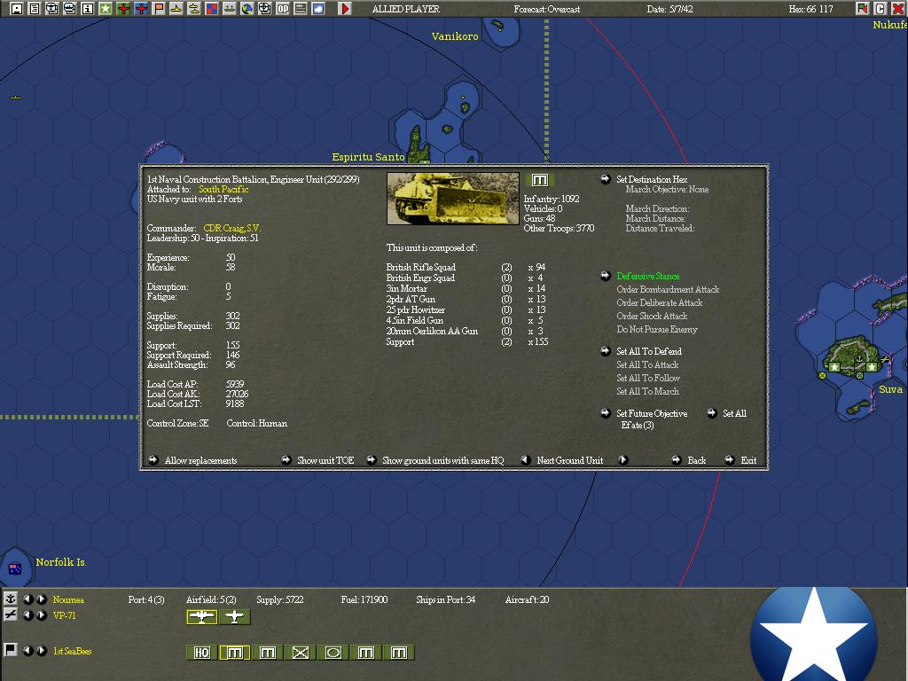Click previous arrow on 1st SeaBees row
Image resolution: width=908 pixels, height=681 pixels.
coord(27,650)
